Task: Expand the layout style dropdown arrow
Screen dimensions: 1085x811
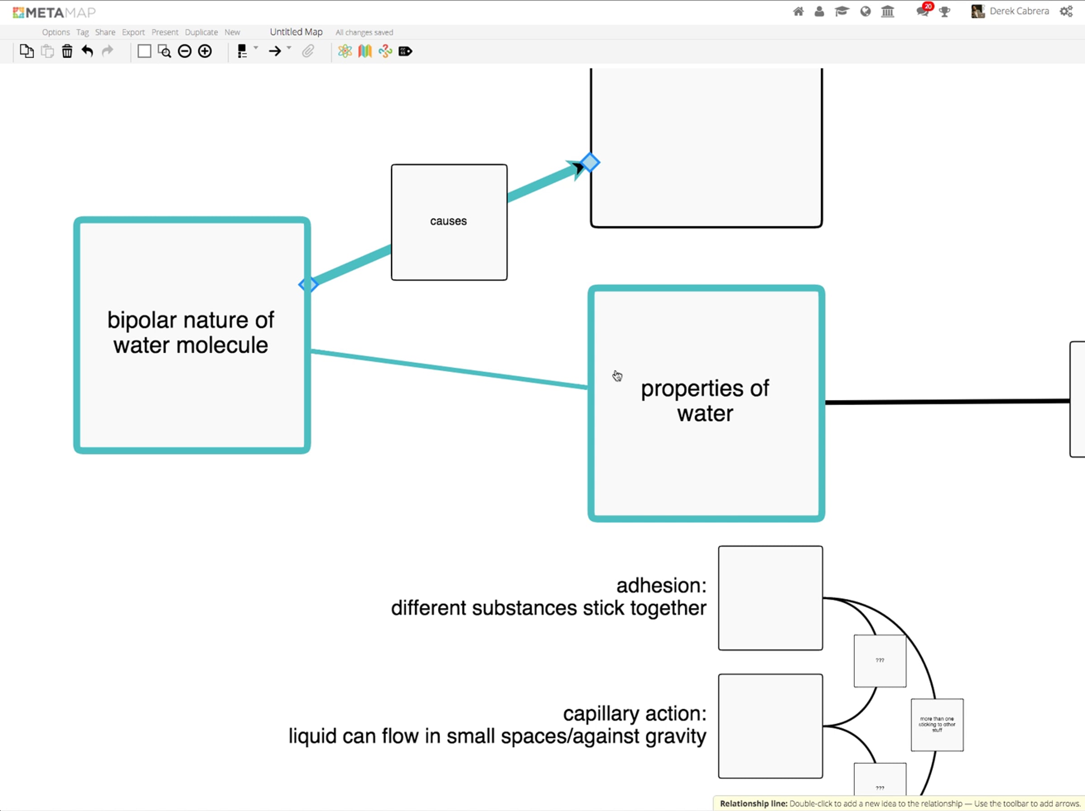Action: (x=255, y=48)
